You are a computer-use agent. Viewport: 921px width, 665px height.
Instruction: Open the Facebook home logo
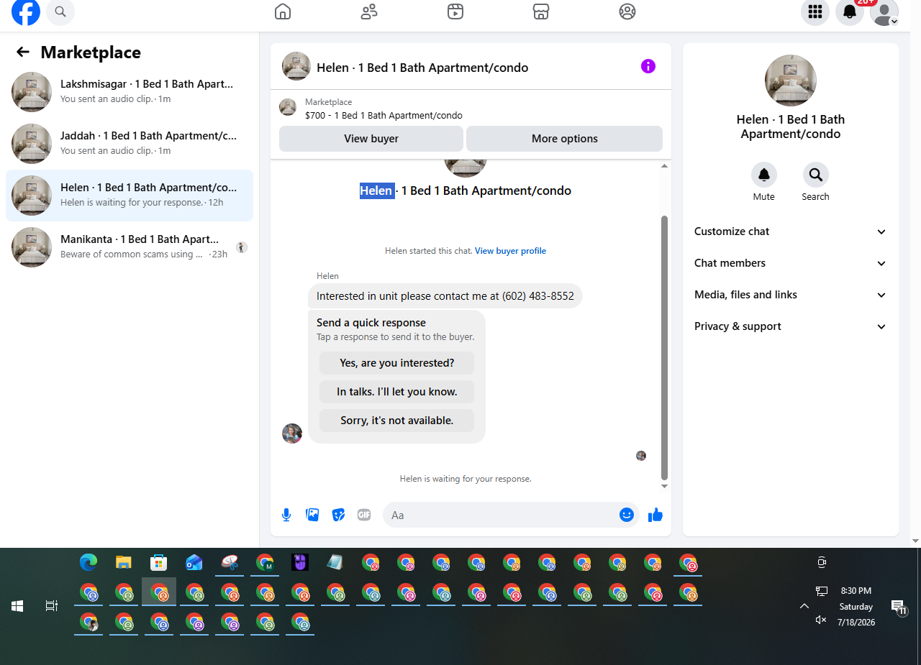(x=26, y=12)
